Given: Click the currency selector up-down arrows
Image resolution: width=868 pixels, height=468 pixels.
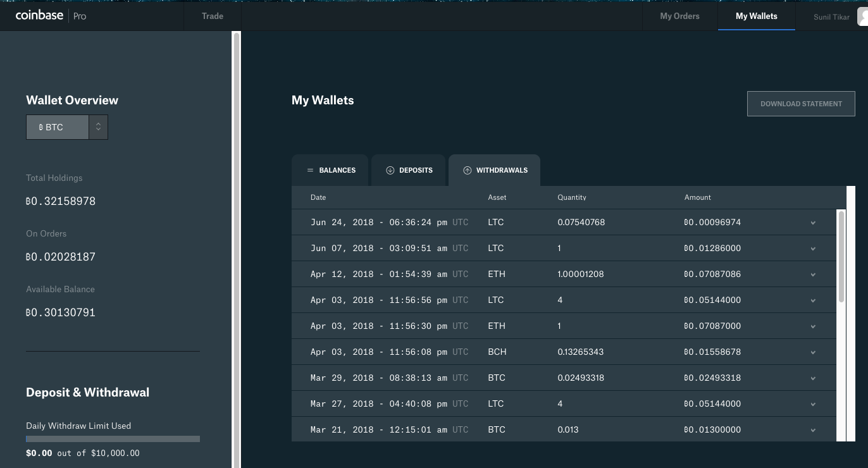Looking at the screenshot, I should pyautogui.click(x=99, y=127).
